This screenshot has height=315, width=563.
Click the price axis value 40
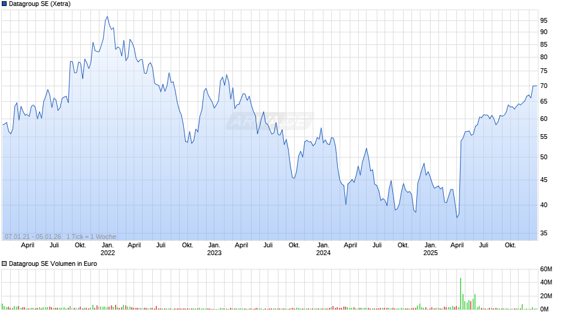point(544,205)
